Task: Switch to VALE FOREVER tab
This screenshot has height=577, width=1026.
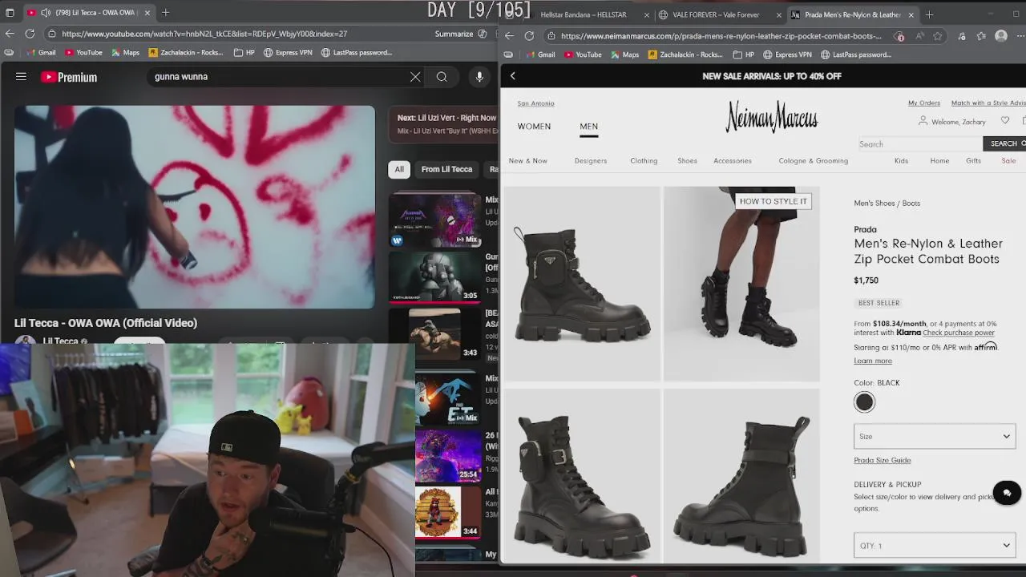Action: (716, 14)
